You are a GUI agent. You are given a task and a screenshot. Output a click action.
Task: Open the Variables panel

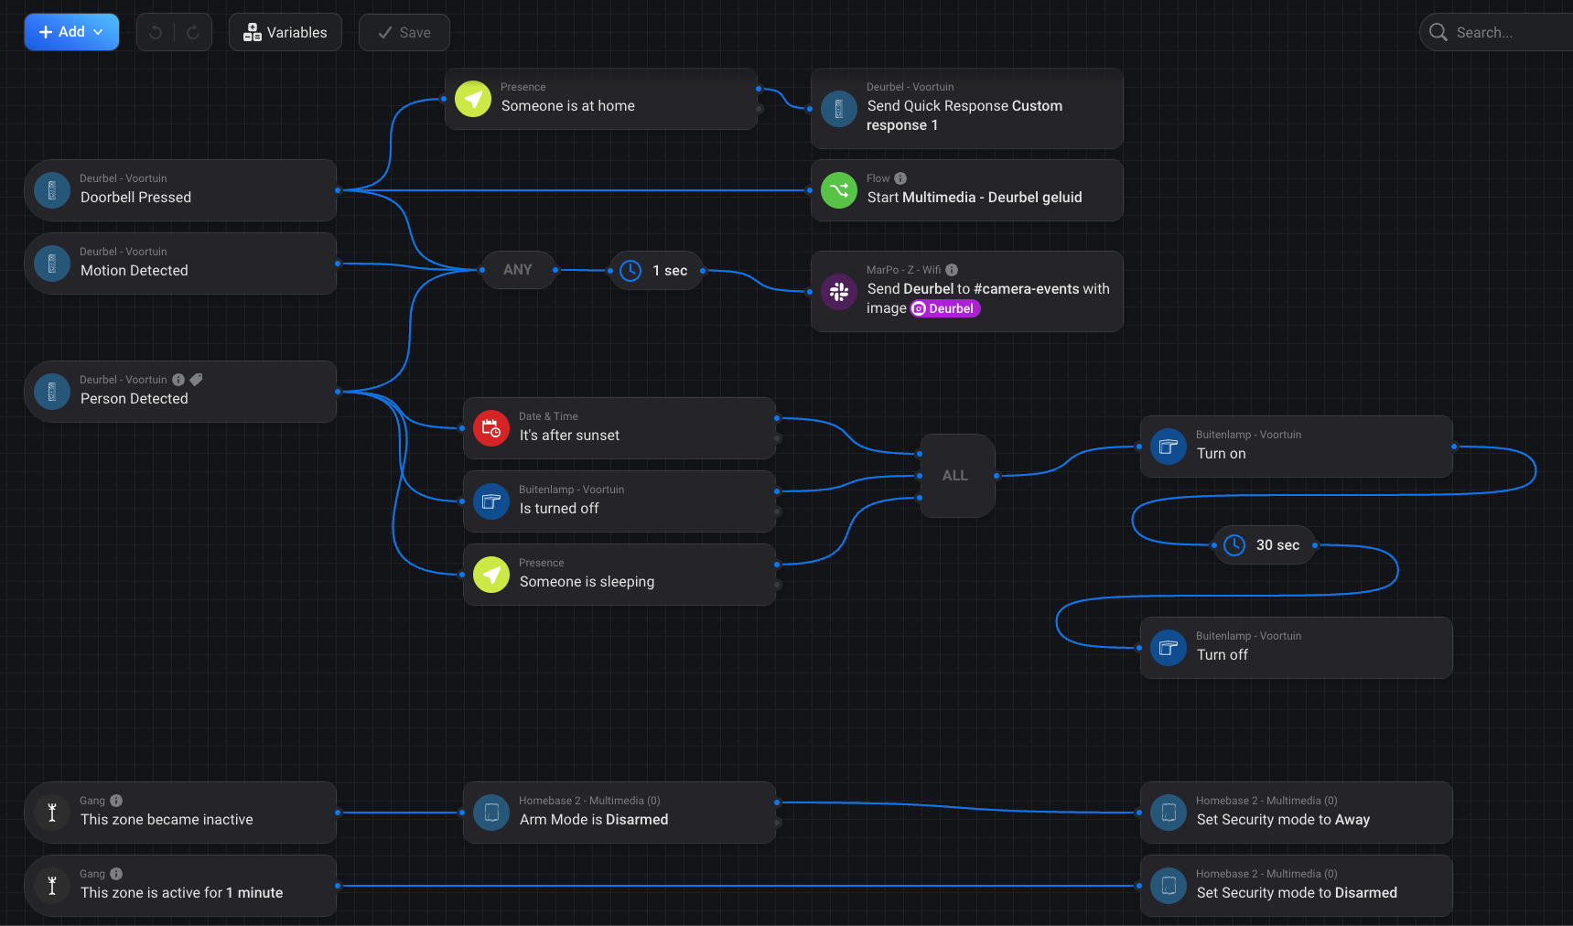pos(286,32)
